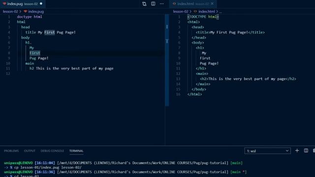Click the breadcrumb ellipsis in the right editor
This screenshot has height=177, width=315.
pyautogui.click(x=220, y=12)
